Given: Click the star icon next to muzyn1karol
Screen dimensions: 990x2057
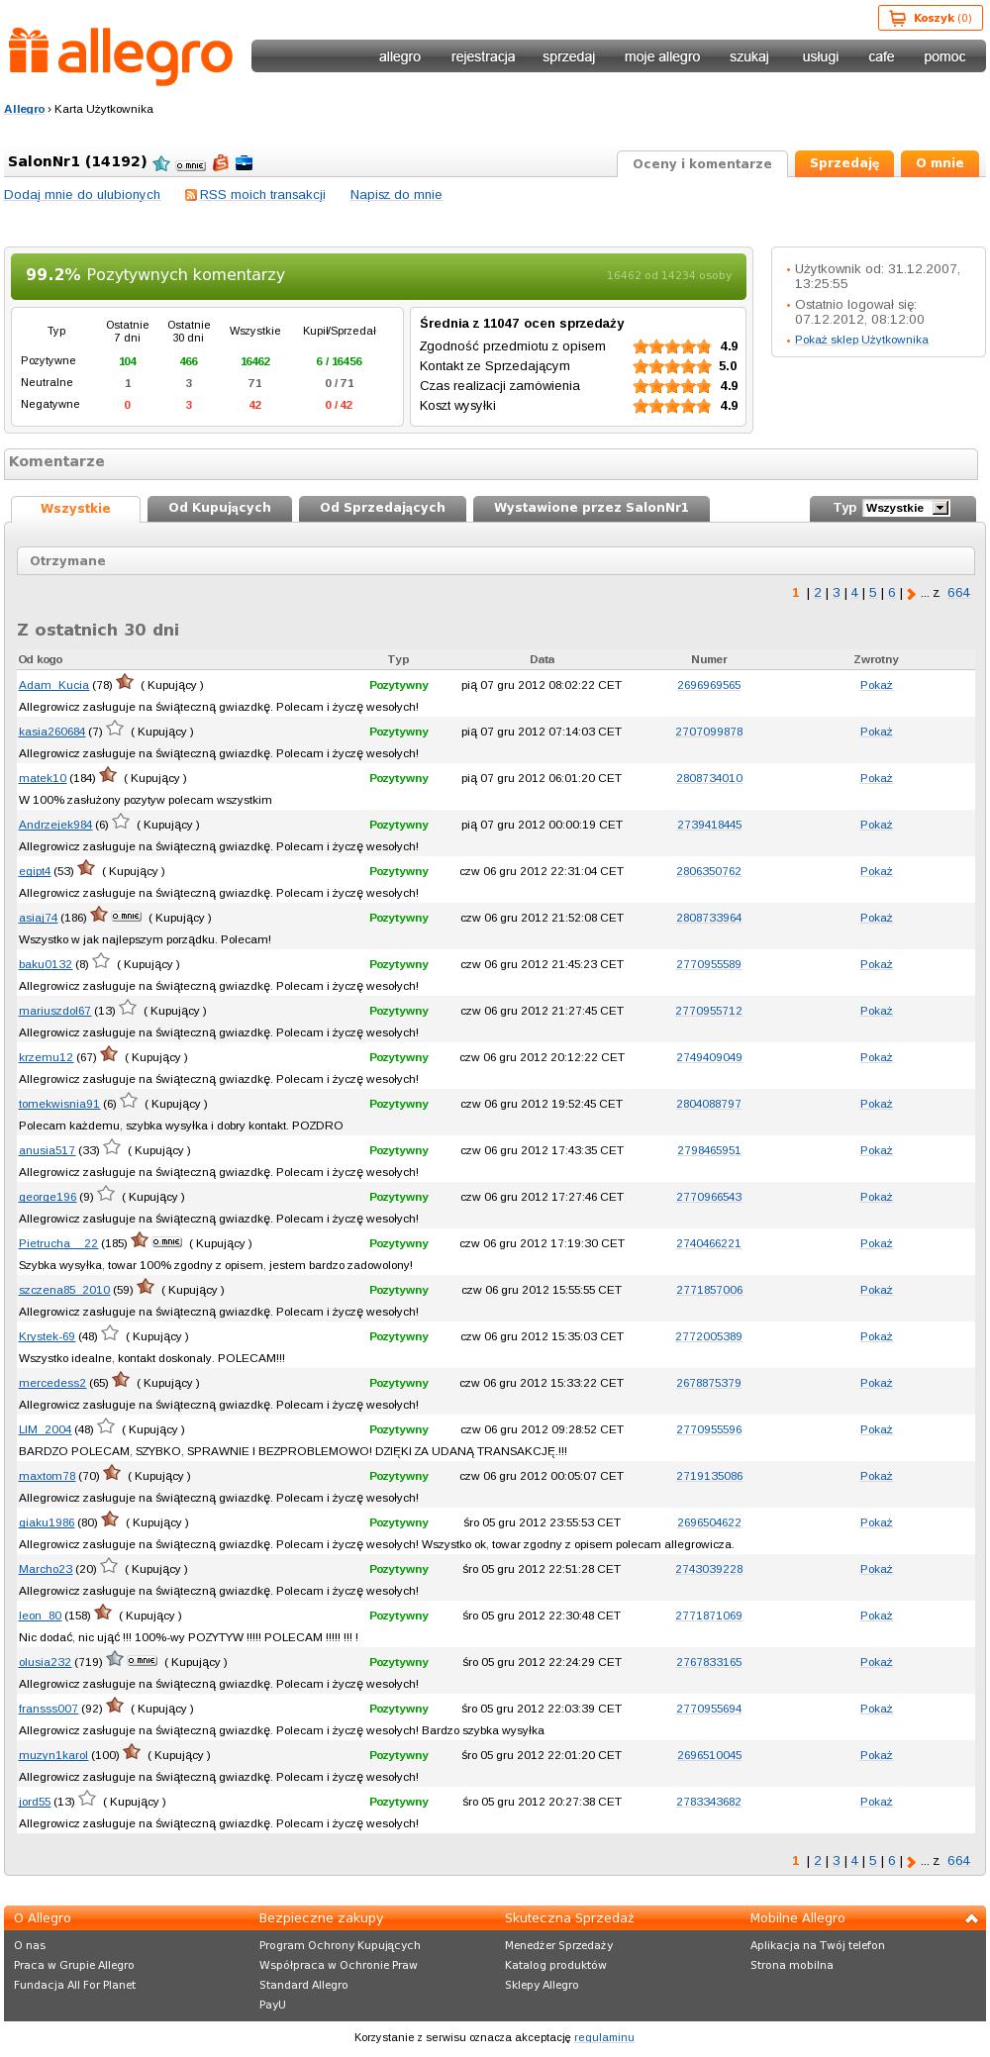Looking at the screenshot, I should click(x=132, y=1752).
